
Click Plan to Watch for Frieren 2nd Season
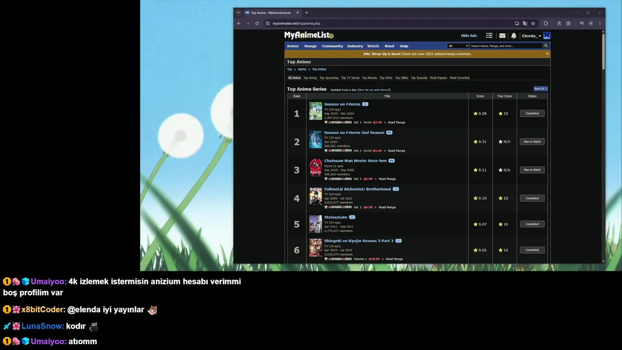tap(532, 141)
